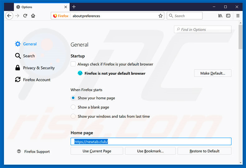Click the Firefox Support help icon
This screenshot has width=246, height=168.
(x=19, y=151)
